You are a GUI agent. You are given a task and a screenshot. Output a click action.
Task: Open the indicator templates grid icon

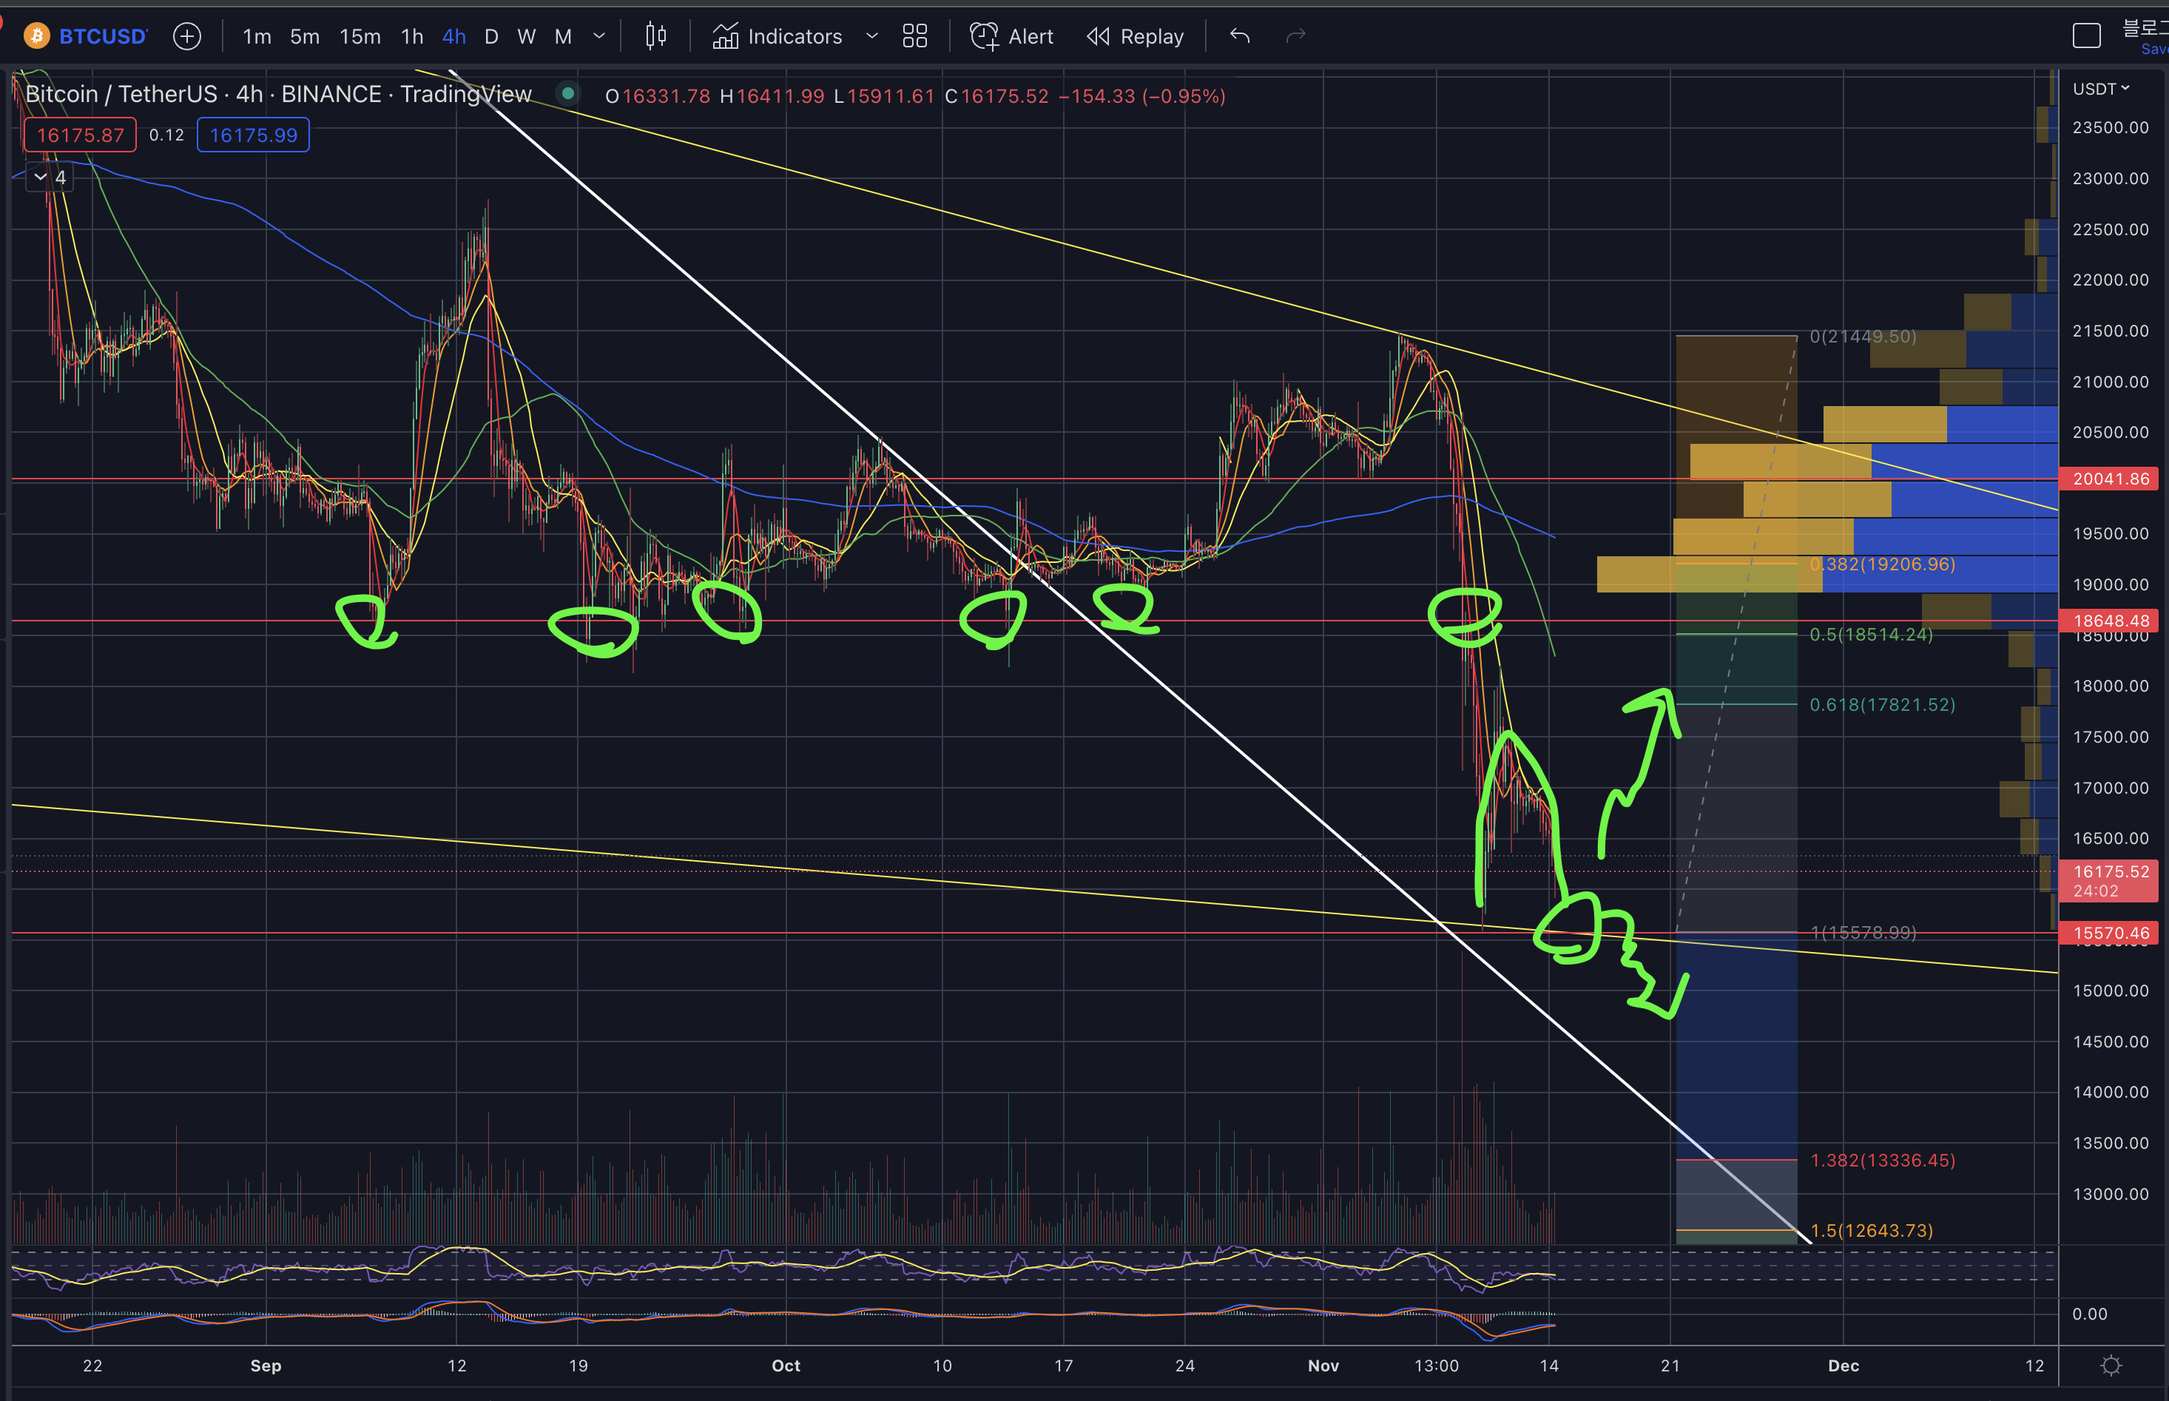point(914,36)
